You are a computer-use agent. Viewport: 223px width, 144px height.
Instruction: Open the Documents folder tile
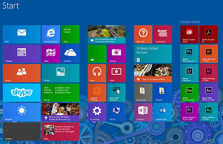143,93
